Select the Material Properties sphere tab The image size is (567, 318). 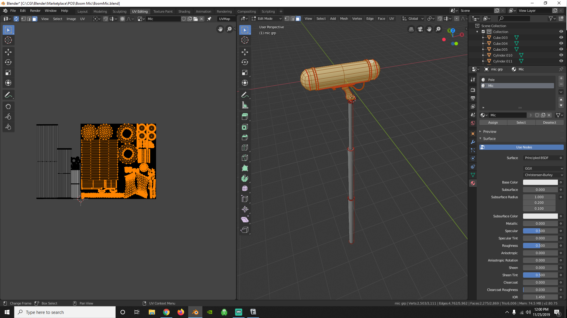pos(473,183)
